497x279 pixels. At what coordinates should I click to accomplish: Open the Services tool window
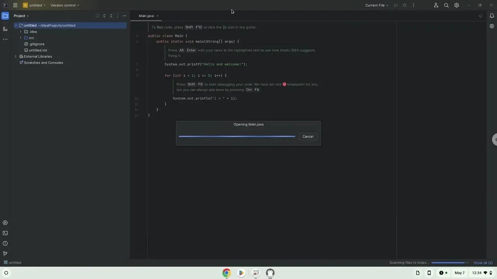point(5,222)
